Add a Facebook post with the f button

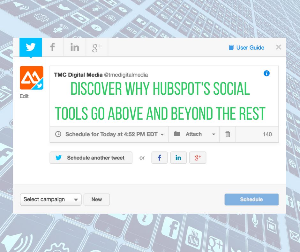pos(159,158)
